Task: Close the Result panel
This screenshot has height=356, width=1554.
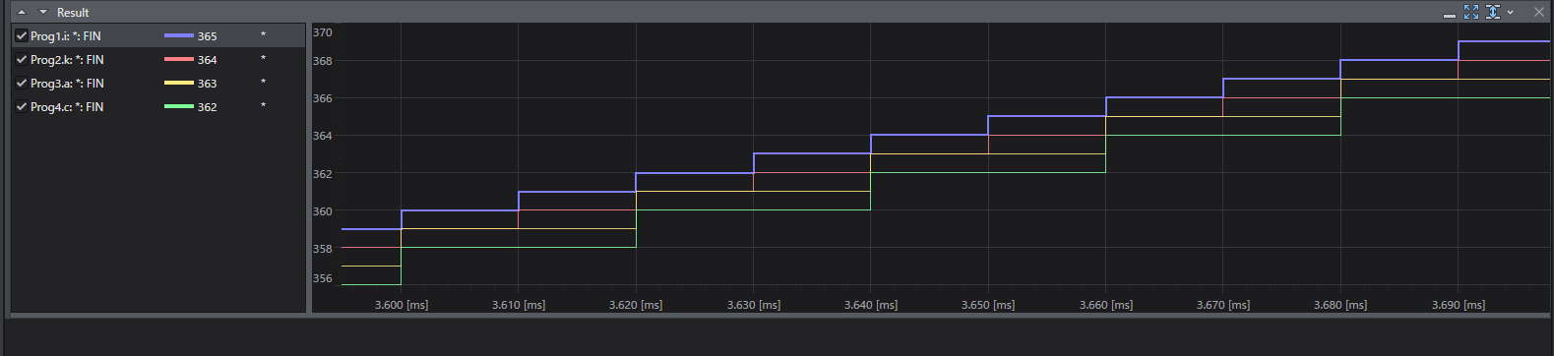Action: [x=1539, y=12]
